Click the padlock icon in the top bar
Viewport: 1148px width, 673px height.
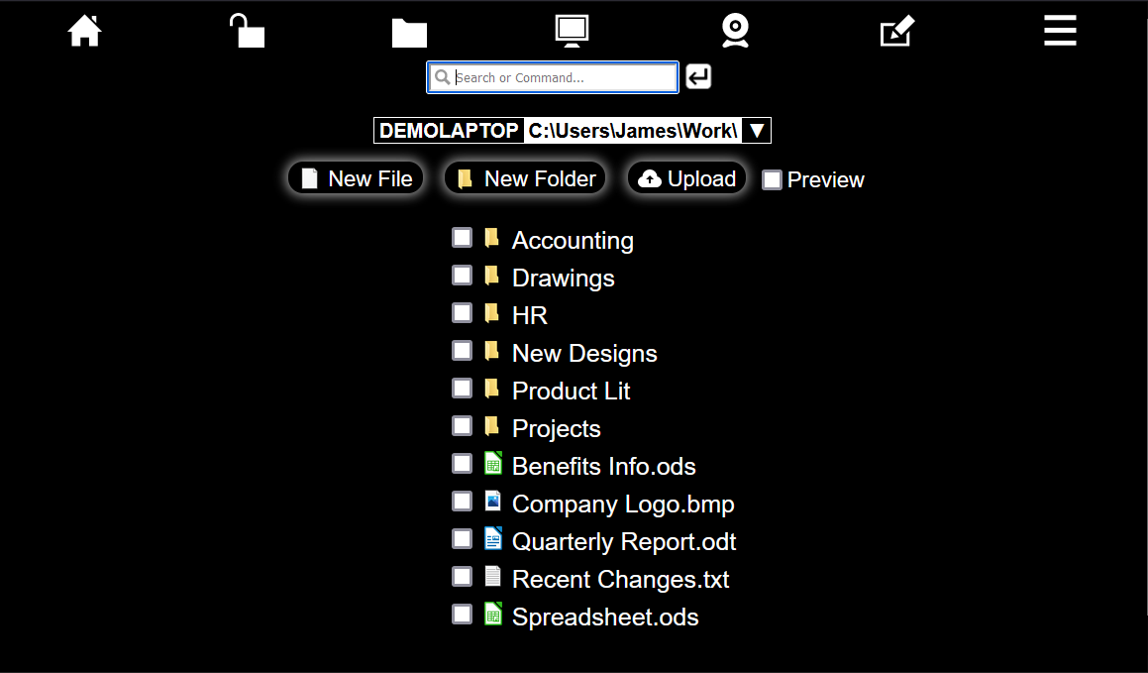pos(246,30)
